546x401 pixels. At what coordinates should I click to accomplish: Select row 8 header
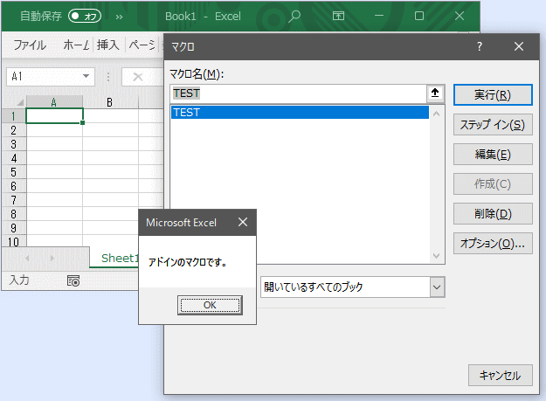14,214
